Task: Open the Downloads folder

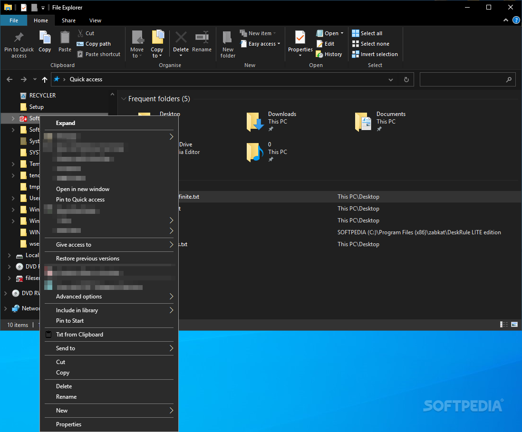Action: (271, 122)
